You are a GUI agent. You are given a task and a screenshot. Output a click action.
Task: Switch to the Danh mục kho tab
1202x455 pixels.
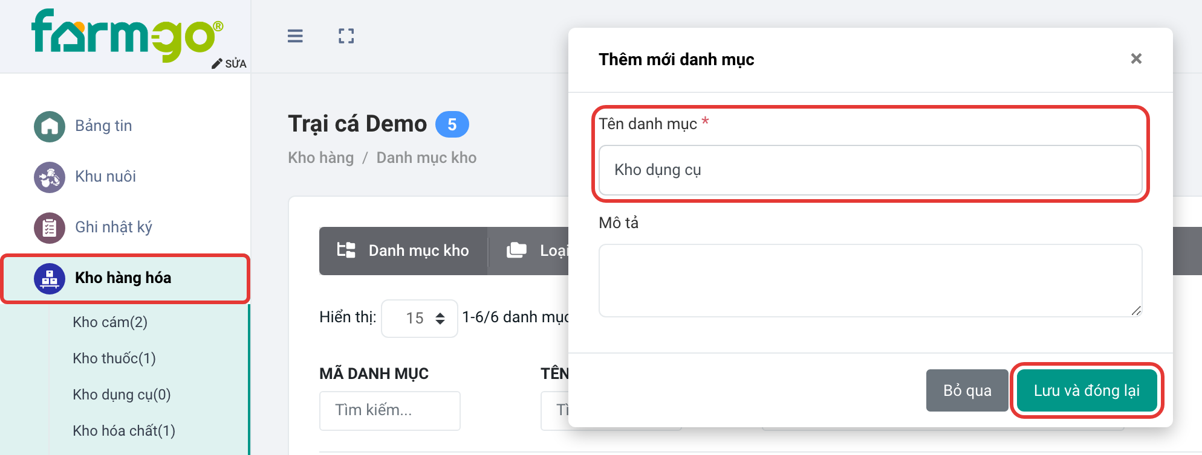pyautogui.click(x=403, y=251)
